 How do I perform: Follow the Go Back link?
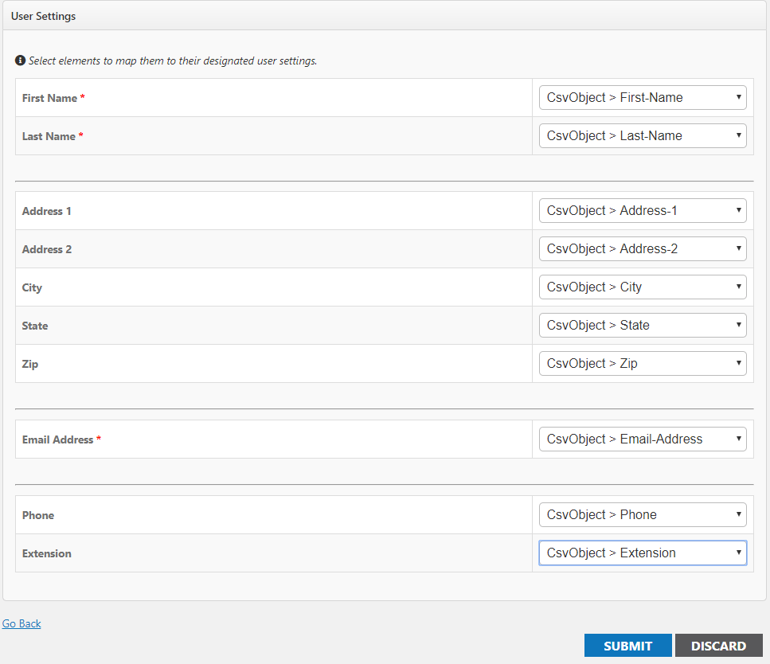21,623
